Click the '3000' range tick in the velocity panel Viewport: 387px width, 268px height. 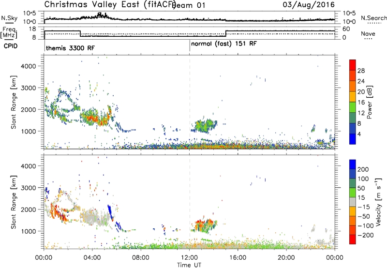tap(29, 188)
